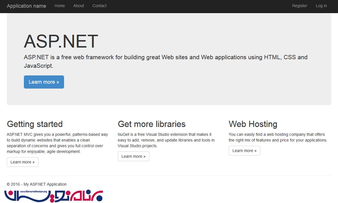Viewport: 338px width, 203px height.
Task: Go to the About page
Action: click(79, 6)
